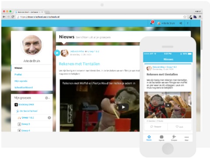
Task: Tap the Meer dots tab on phone
Action: (x=186, y=138)
